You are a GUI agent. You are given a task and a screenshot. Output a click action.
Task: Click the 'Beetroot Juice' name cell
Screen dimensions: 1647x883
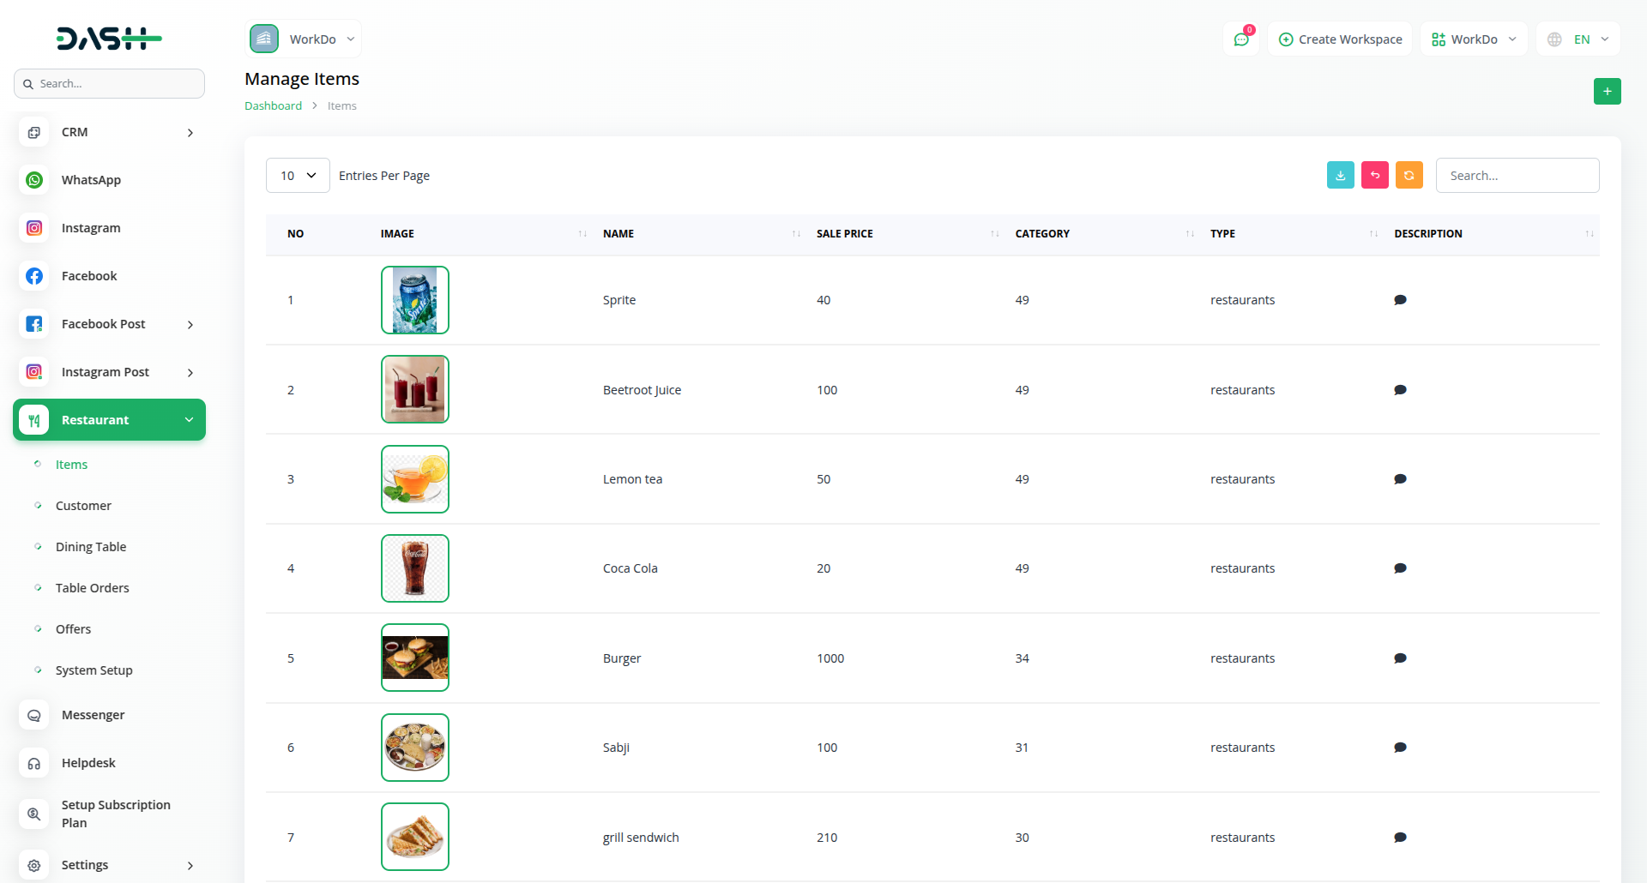[642, 390]
